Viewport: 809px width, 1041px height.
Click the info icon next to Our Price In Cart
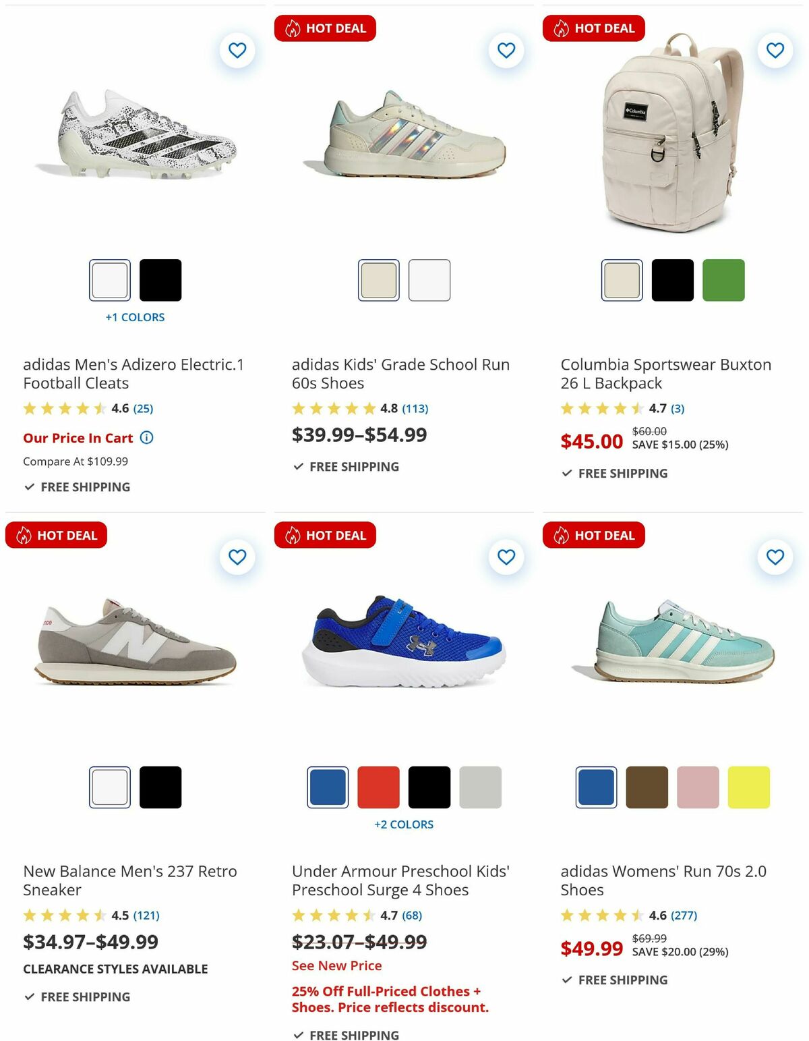[147, 438]
